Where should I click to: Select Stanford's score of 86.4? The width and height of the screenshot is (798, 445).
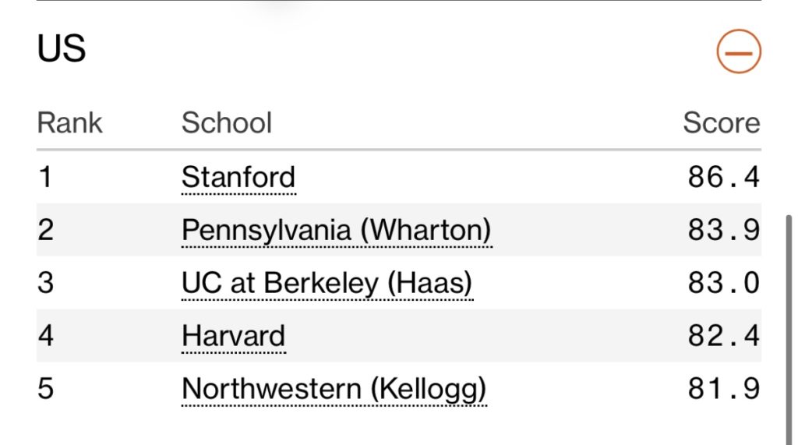723,178
